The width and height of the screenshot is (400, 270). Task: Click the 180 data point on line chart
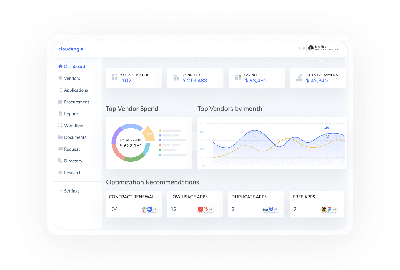pyautogui.click(x=326, y=134)
